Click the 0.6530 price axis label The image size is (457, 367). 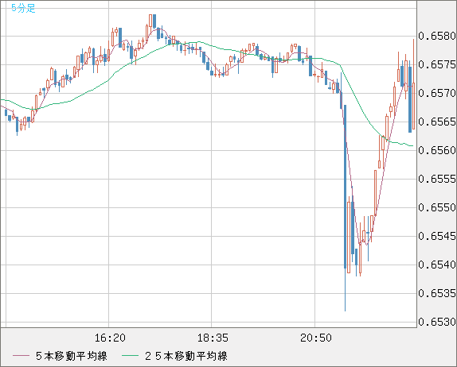pos(437,322)
